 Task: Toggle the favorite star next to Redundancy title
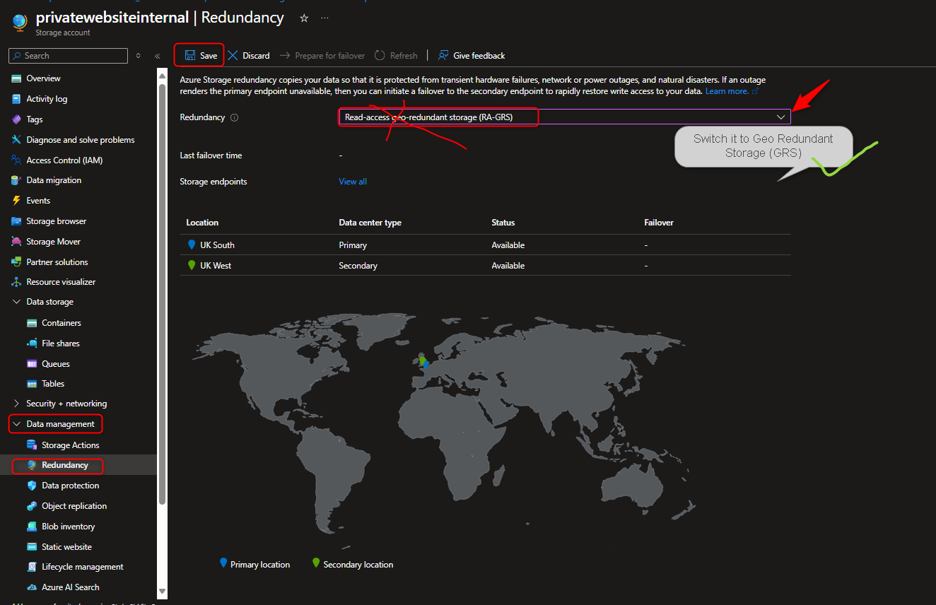[x=303, y=18]
